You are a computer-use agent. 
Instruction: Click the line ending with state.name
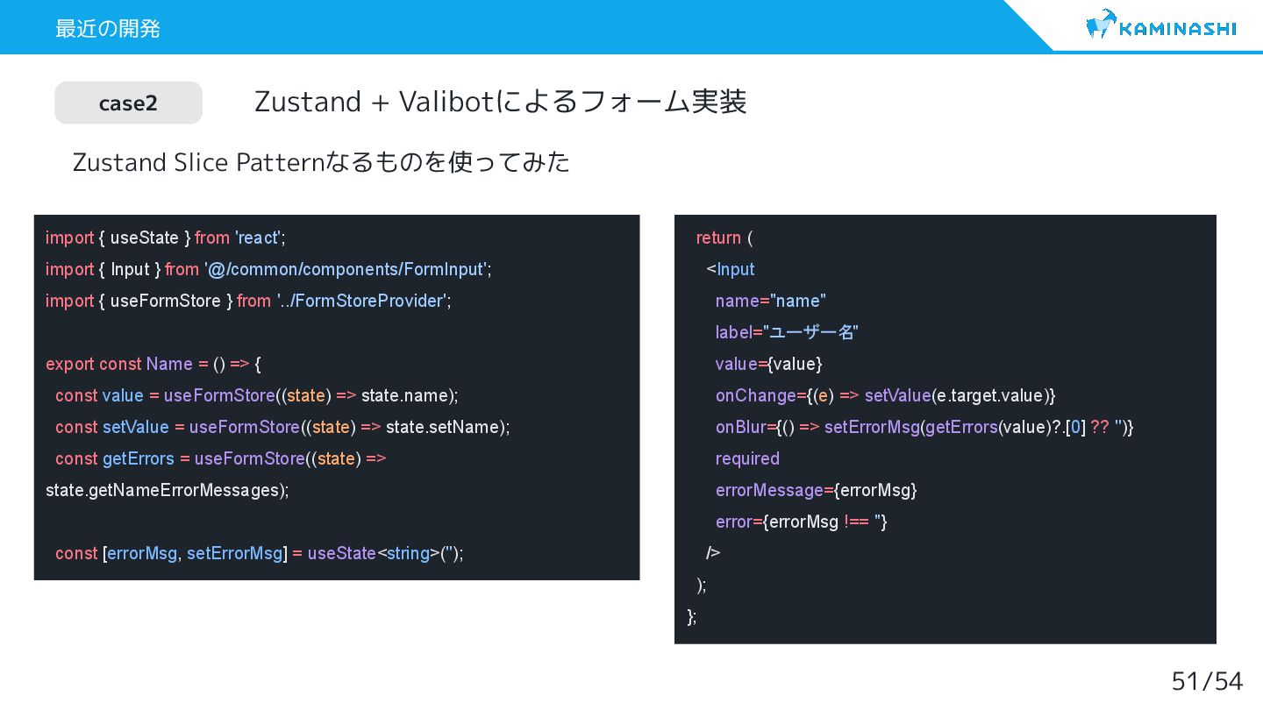click(x=257, y=395)
